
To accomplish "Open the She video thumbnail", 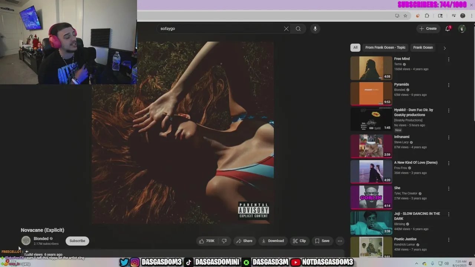I will [371, 197].
